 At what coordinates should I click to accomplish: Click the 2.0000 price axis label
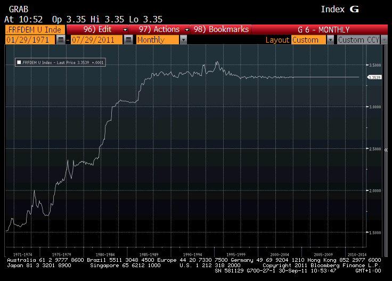375,191
